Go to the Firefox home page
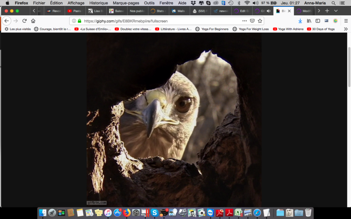 33,21
